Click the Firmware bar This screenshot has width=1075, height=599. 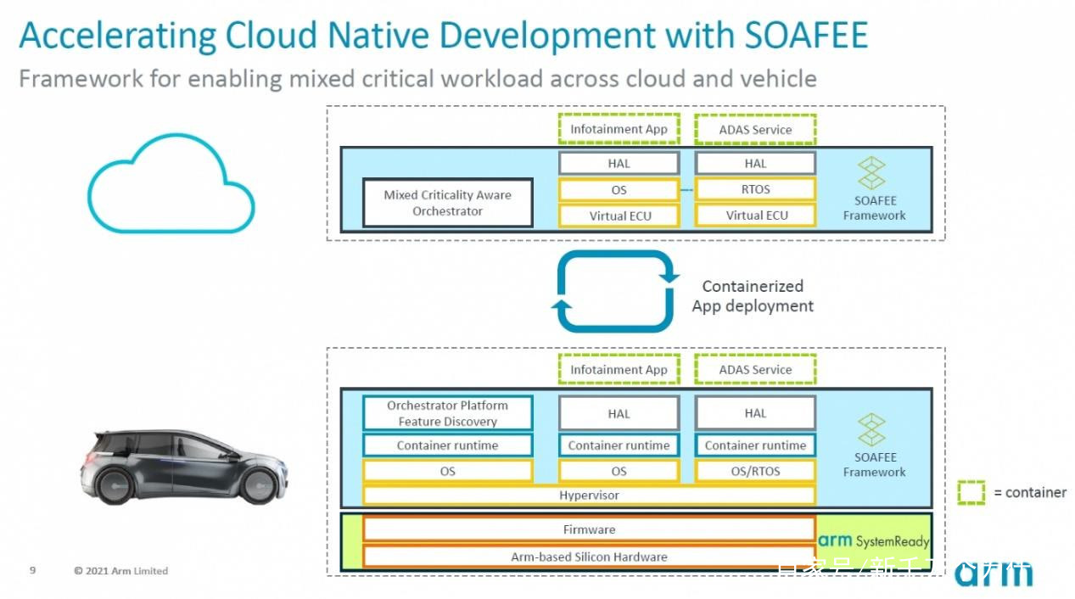coord(589,529)
